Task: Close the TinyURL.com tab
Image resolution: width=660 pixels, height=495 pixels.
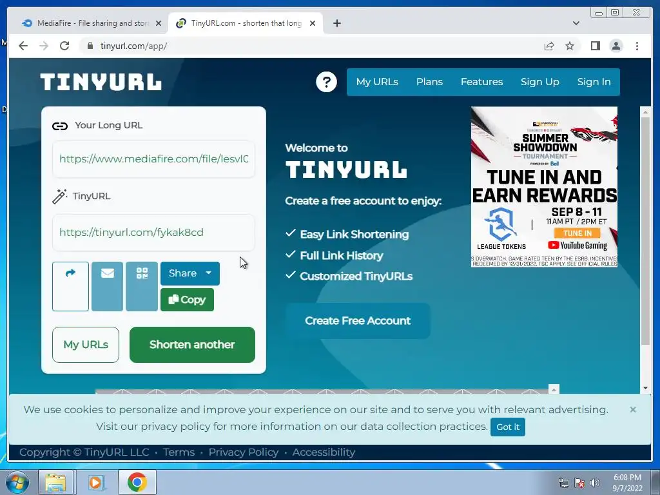Action: (x=313, y=23)
